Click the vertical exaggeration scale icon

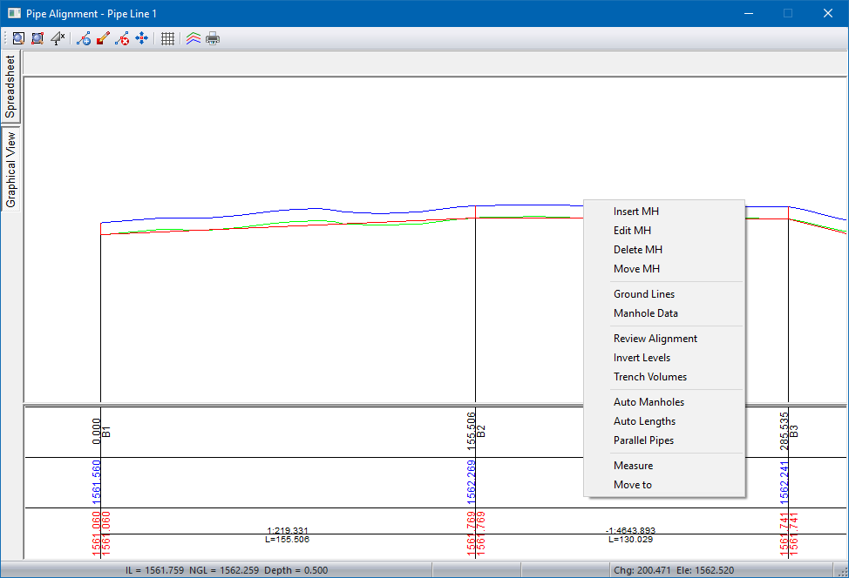click(58, 38)
